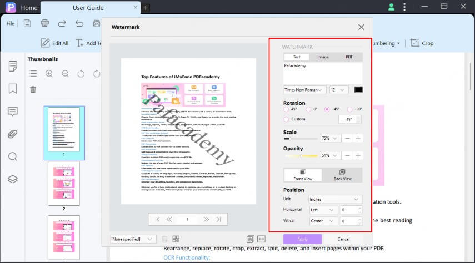Zoom in thumbnails
This screenshot has height=263, width=475.
49,74
